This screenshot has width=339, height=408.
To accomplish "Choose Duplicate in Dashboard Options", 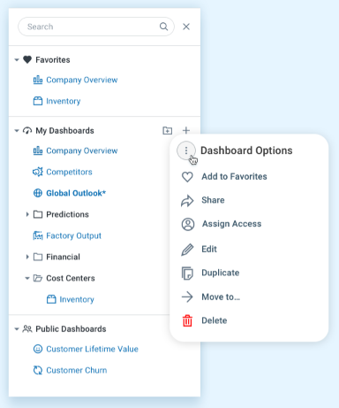I will tap(221, 273).
